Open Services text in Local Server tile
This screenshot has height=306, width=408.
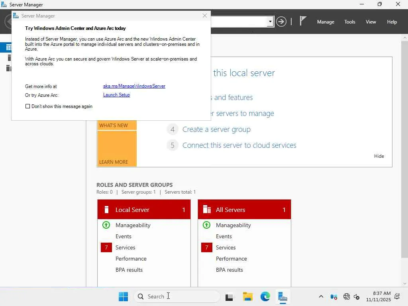pos(125,247)
